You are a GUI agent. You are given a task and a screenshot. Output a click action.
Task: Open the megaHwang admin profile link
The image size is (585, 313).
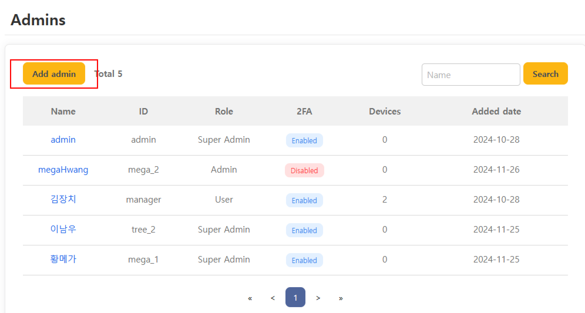point(63,170)
